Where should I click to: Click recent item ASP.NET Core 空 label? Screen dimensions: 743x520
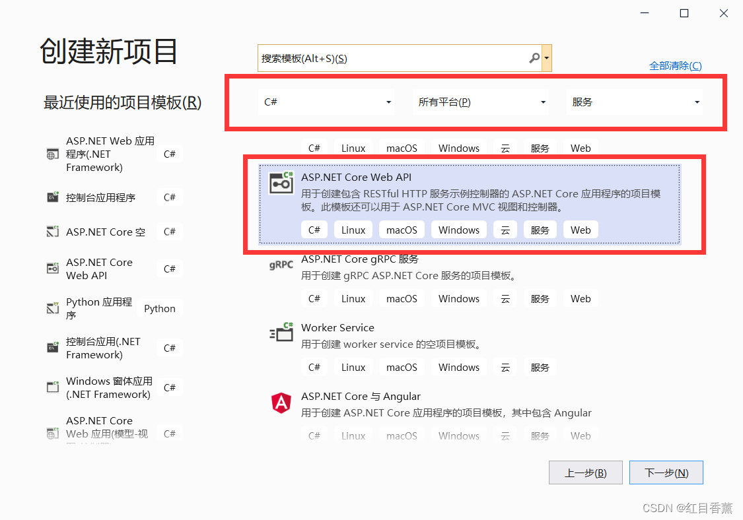[106, 232]
